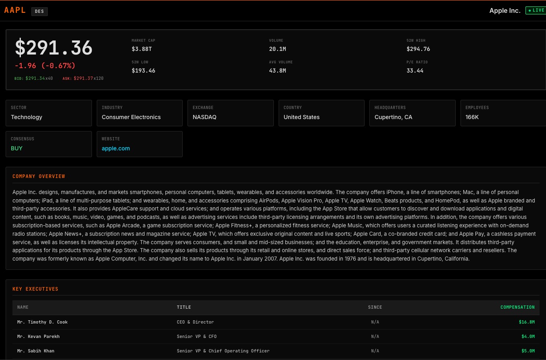Click the CEO & Director title
Image resolution: width=546 pixels, height=360 pixels.
[x=195, y=322]
